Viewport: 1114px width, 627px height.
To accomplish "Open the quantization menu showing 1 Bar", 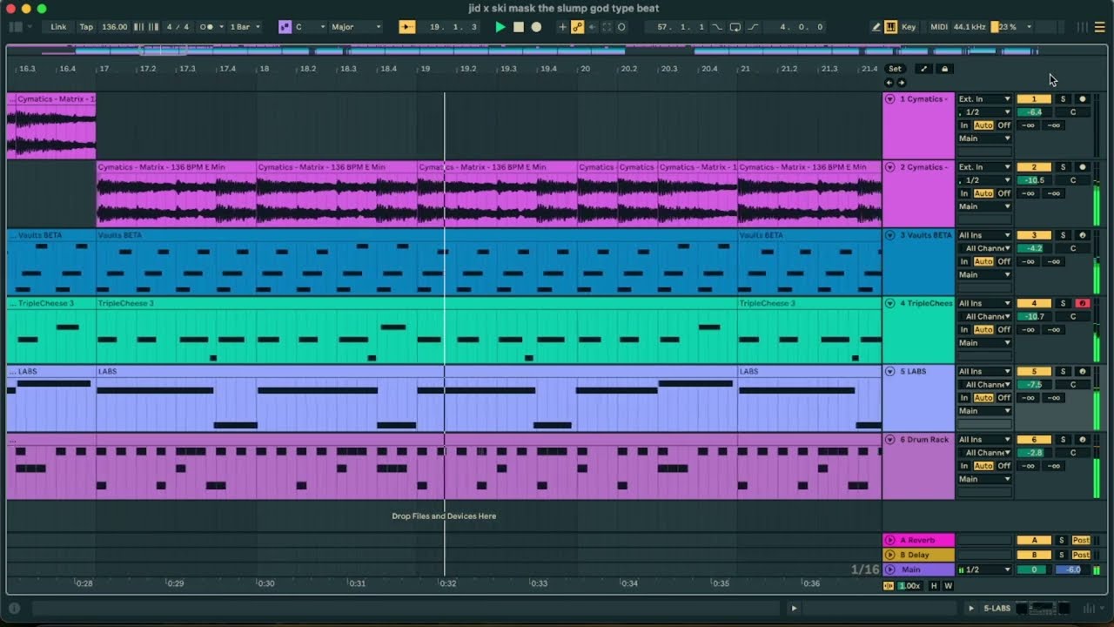I will 245,27.
